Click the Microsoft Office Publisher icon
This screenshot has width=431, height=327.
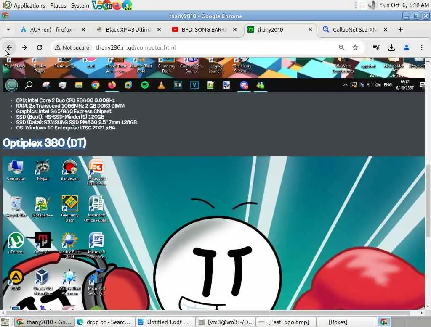[x=96, y=208]
